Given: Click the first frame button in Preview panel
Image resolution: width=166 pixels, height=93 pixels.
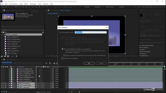Looking at the screenshot, I should [x=146, y=30].
